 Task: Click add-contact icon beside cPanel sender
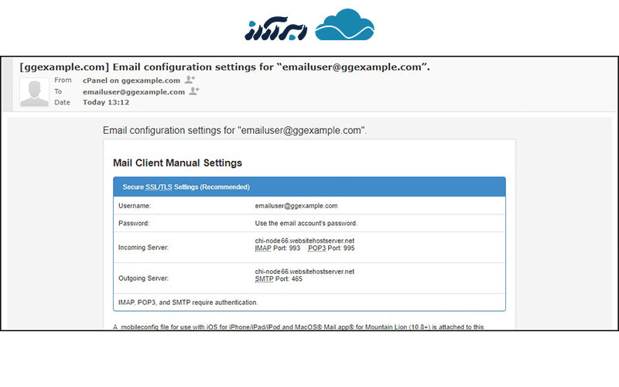190,80
